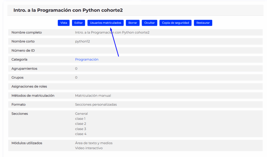Click the short name value python12
Viewport: 267px width, 157px height.
click(x=82, y=41)
